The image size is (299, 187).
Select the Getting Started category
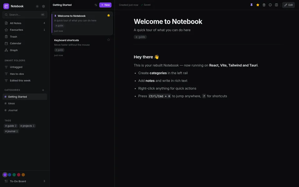(x=25, y=97)
